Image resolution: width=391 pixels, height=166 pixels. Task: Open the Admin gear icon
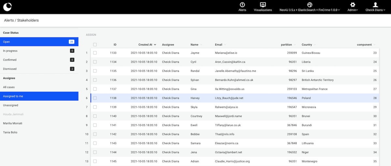(x=353, y=5)
